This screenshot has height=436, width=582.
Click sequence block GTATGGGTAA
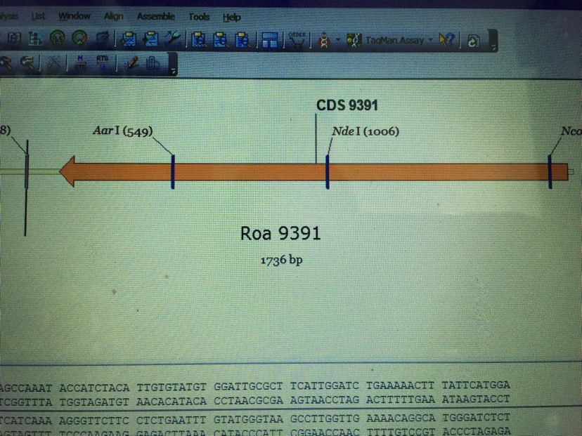[248, 419]
